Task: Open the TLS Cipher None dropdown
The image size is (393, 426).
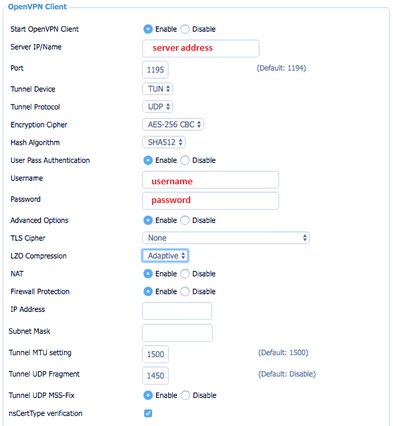Action: [x=226, y=238]
